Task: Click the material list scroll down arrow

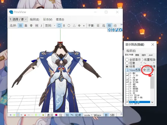Action: coord(152,102)
